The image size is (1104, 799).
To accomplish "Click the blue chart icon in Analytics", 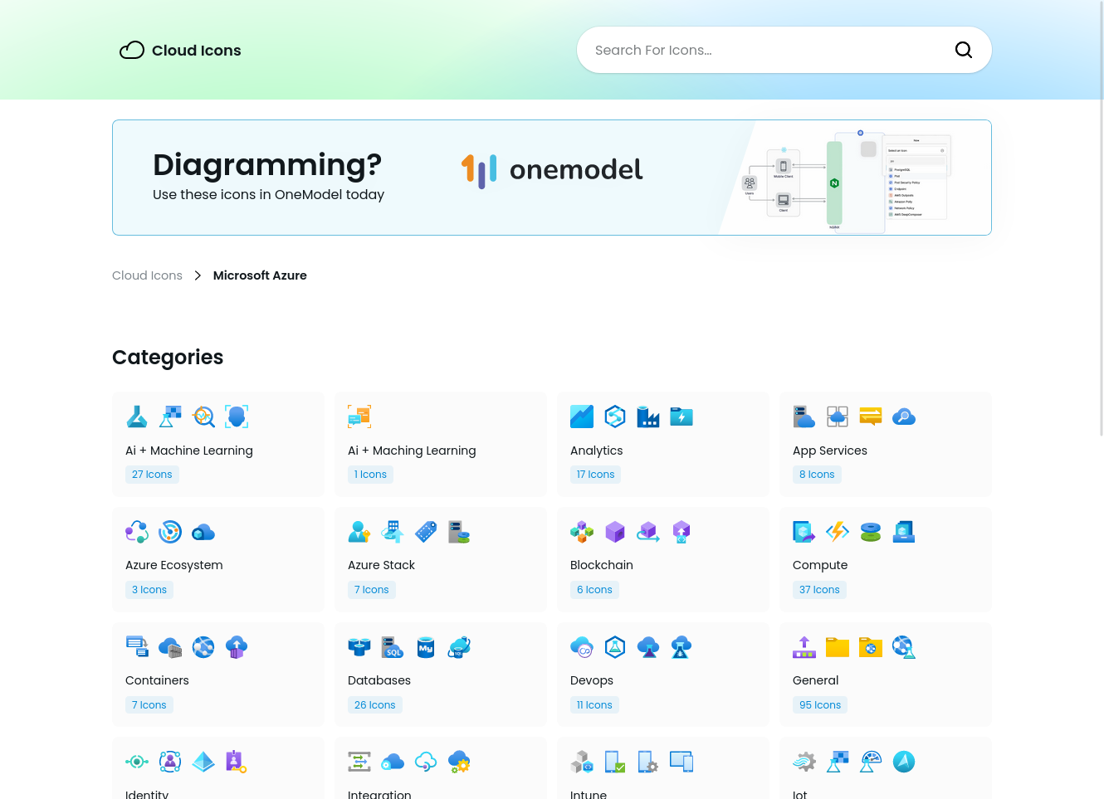I will (x=582, y=417).
